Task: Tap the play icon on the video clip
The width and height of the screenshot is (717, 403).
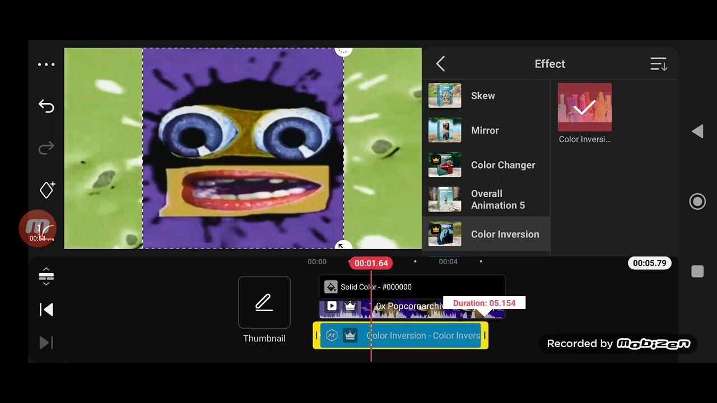Action: [x=332, y=306]
